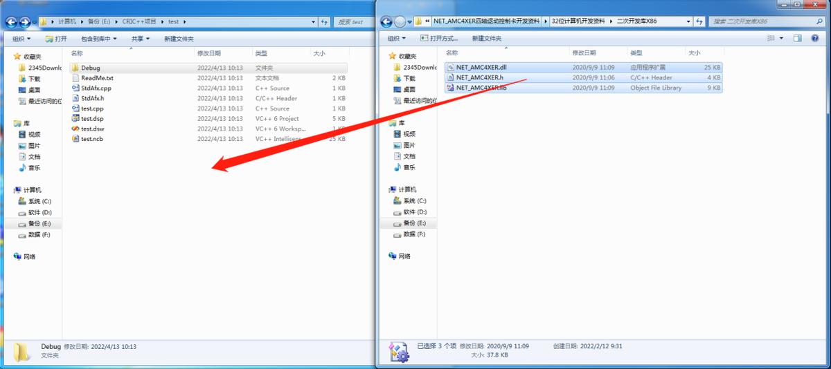Select the NET_AMC4XER.dll file icon
The height and width of the screenshot is (369, 831).
pos(450,67)
